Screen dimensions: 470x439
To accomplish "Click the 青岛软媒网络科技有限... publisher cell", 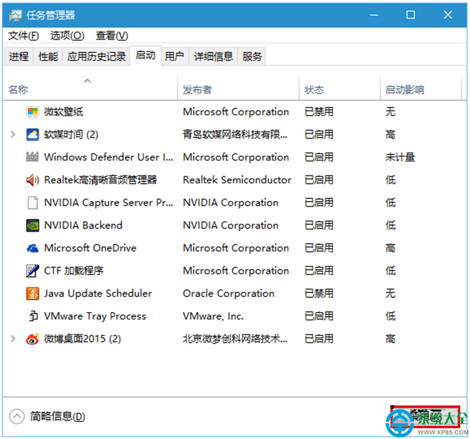I will pos(235,134).
